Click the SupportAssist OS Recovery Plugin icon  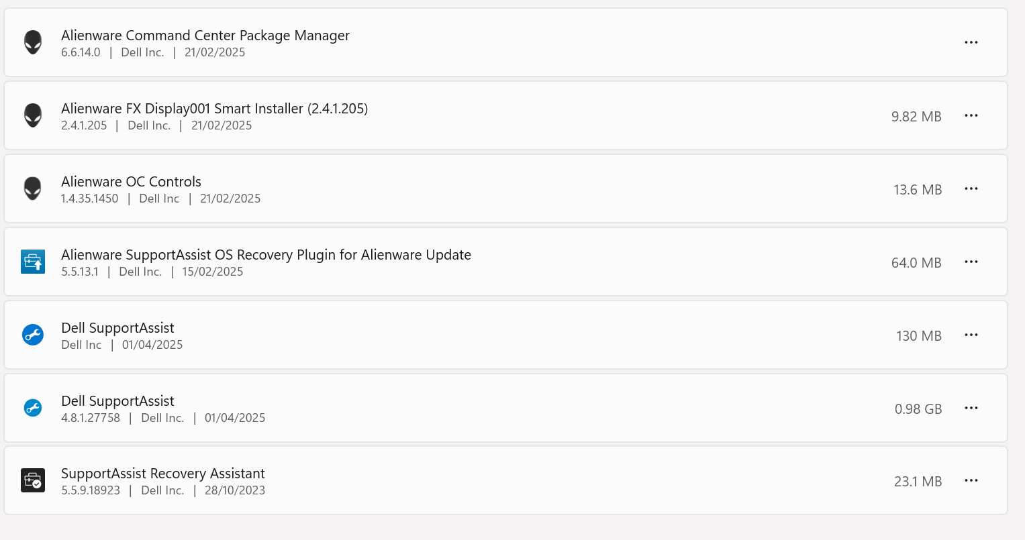33,262
